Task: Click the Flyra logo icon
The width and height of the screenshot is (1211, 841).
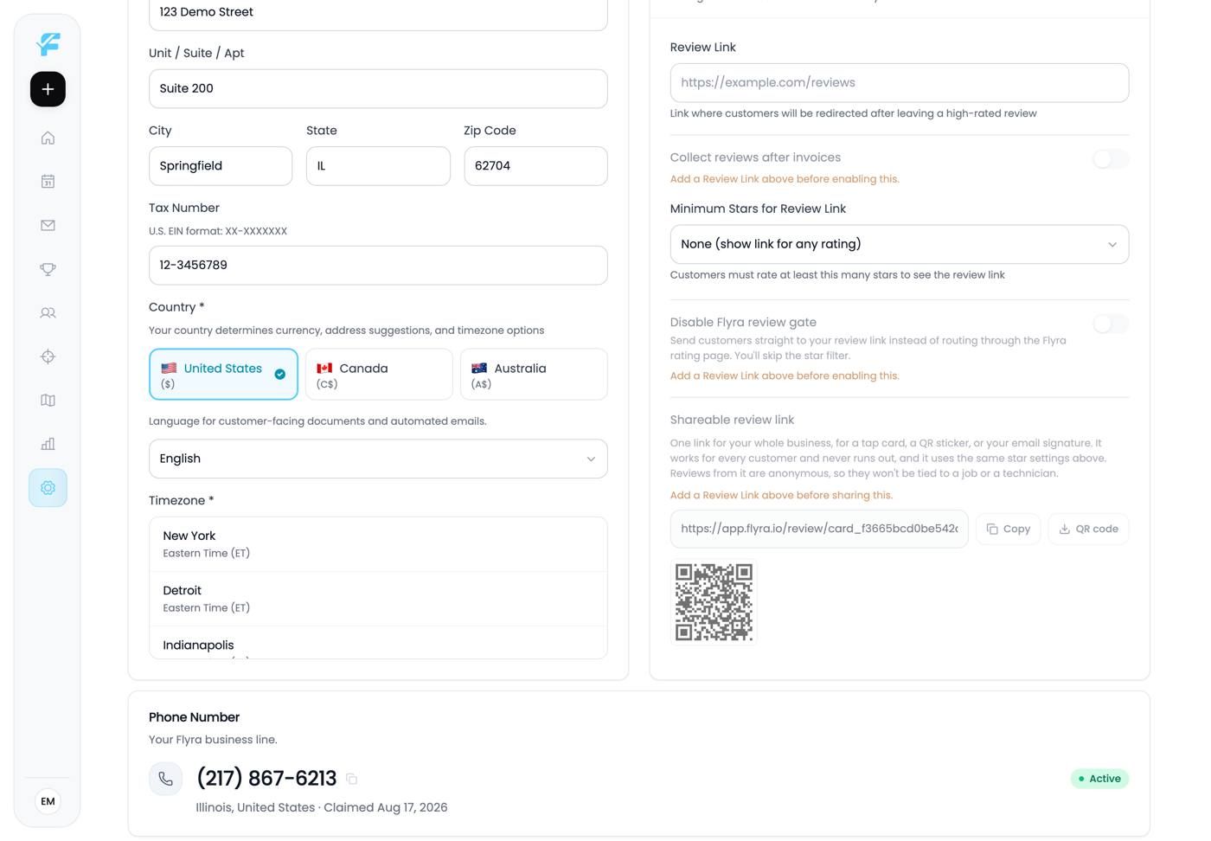Action: click(48, 43)
